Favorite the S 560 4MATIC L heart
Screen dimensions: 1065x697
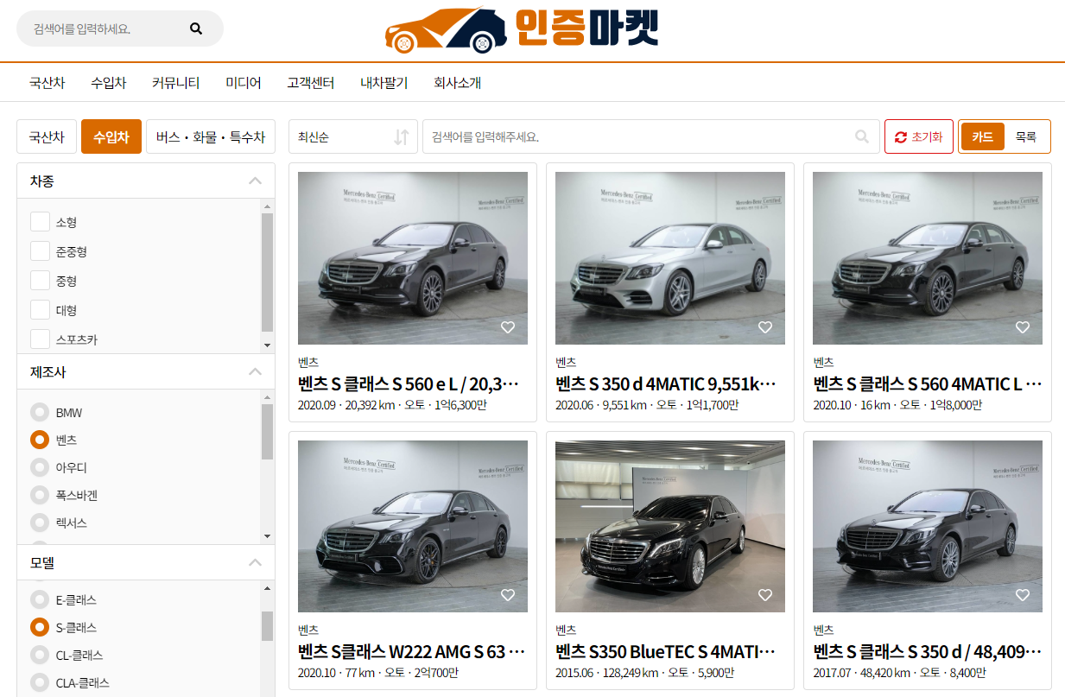pyautogui.click(x=1023, y=327)
